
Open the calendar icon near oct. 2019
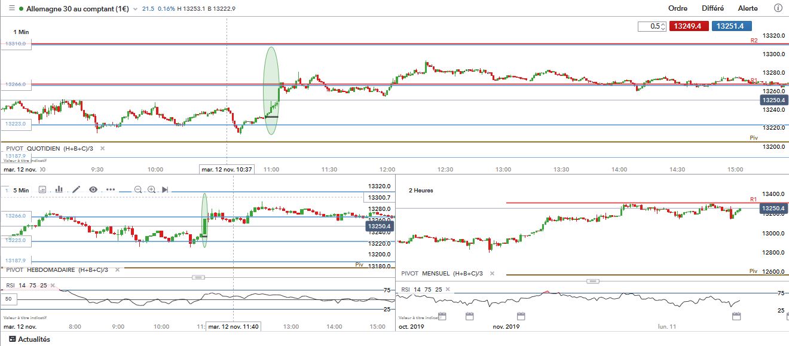pos(442,316)
